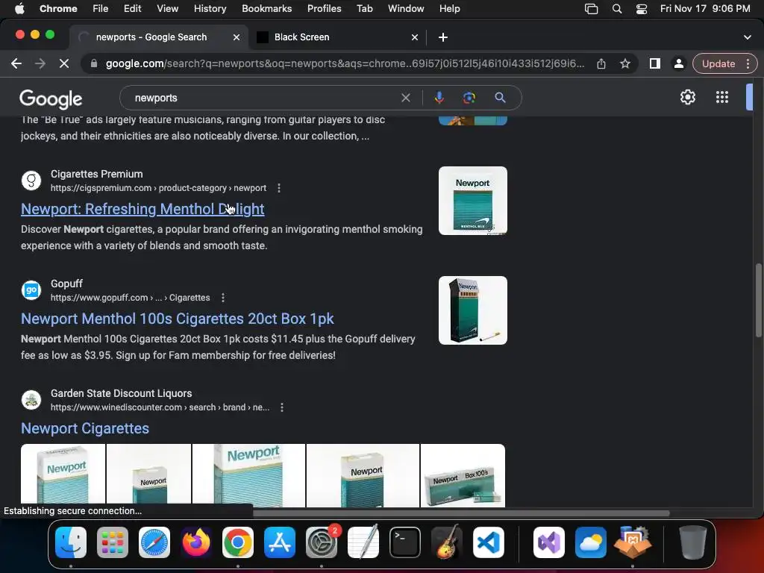Start voice search with microphone
The width and height of the screenshot is (764, 573).
pyautogui.click(x=439, y=98)
